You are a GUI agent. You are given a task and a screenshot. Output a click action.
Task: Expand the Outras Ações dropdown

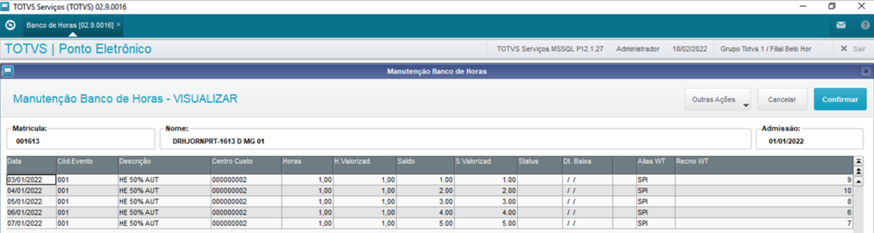point(717,100)
